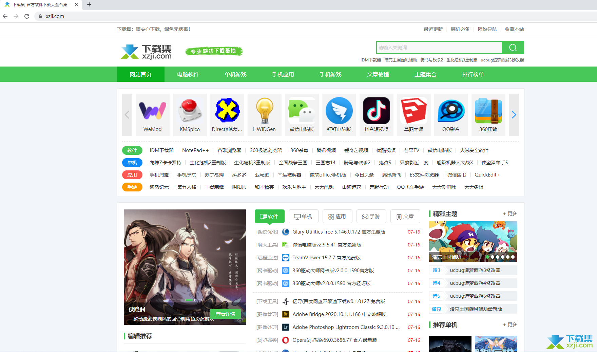The width and height of the screenshot is (597, 352).
Task: Go back using browser back arrow
Action: coord(5,16)
